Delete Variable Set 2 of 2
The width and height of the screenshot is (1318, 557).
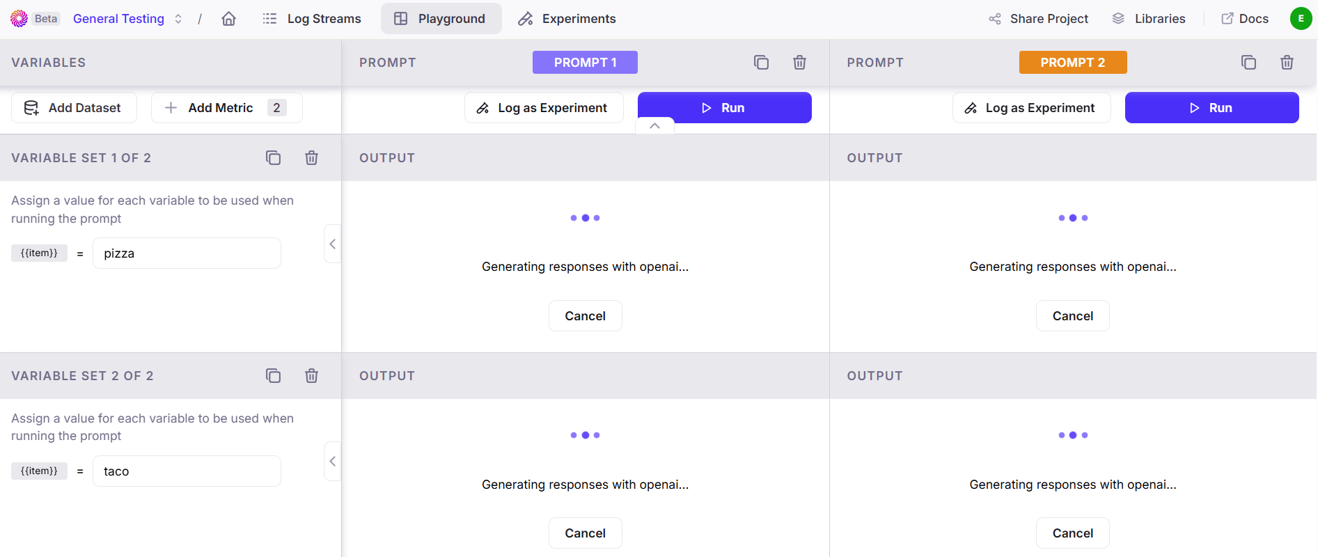(311, 375)
